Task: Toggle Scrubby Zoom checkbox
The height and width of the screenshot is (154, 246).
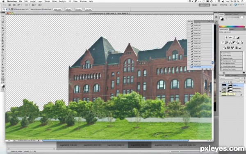Action: [x=42, y=9]
